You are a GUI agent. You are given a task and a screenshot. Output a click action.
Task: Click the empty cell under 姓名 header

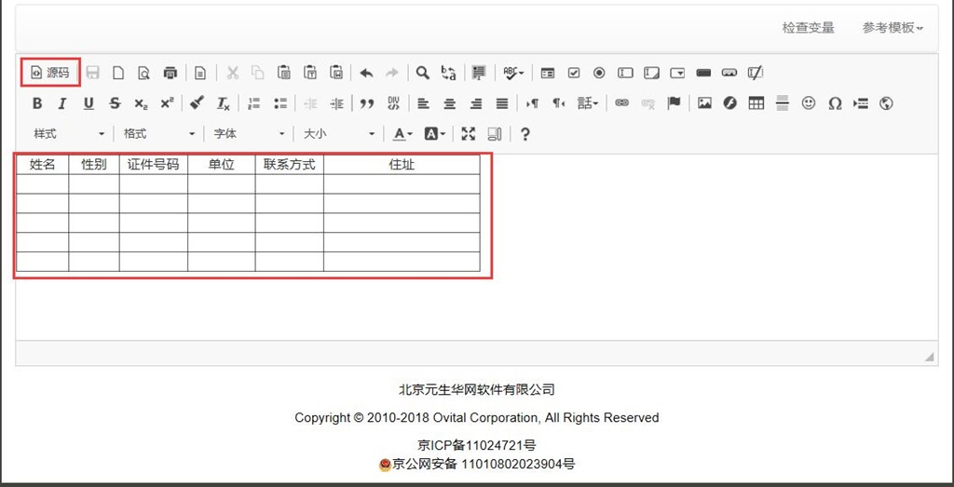[42, 184]
